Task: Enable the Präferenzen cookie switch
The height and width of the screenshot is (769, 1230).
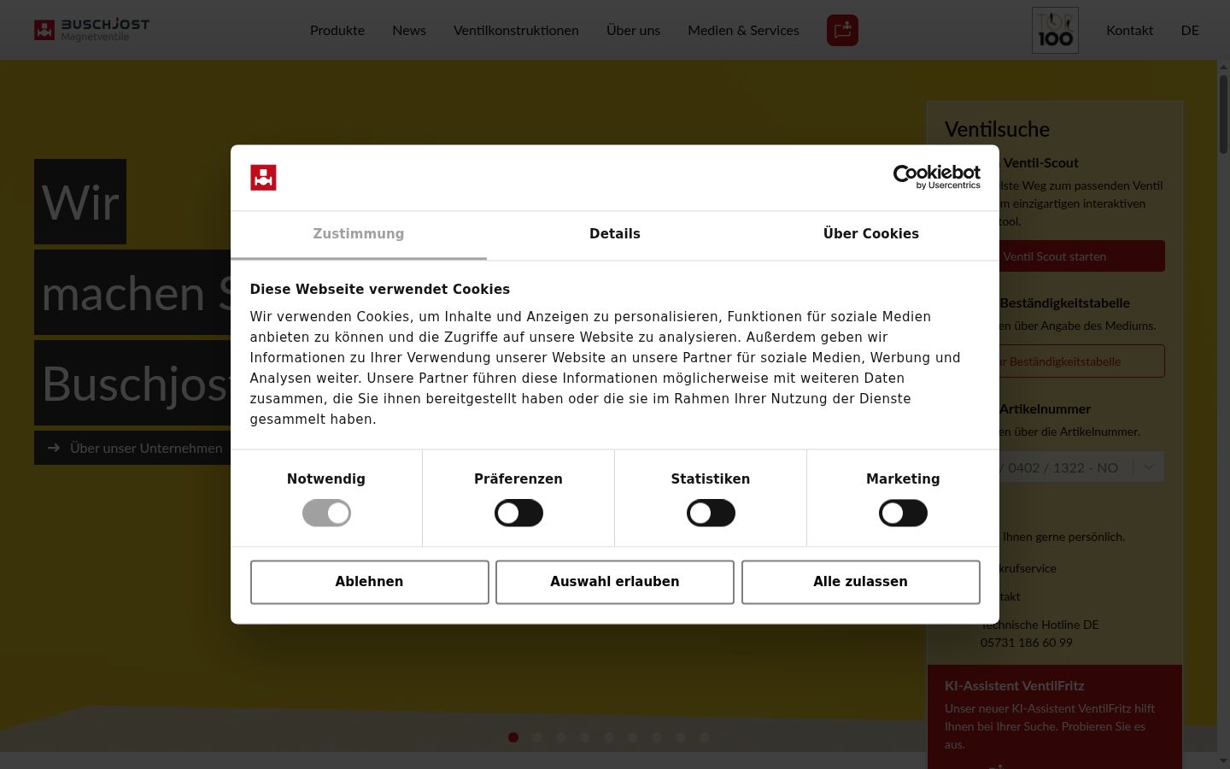Action: click(518, 513)
